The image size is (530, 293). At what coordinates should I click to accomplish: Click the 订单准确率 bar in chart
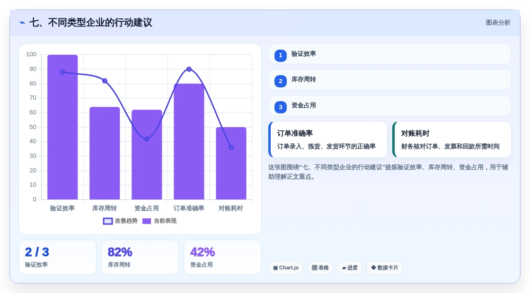[189, 141]
